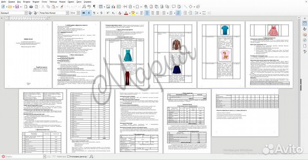Open the paragraph style Базовый dropdown
The width and height of the screenshot is (308, 160).
(x=26, y=13)
